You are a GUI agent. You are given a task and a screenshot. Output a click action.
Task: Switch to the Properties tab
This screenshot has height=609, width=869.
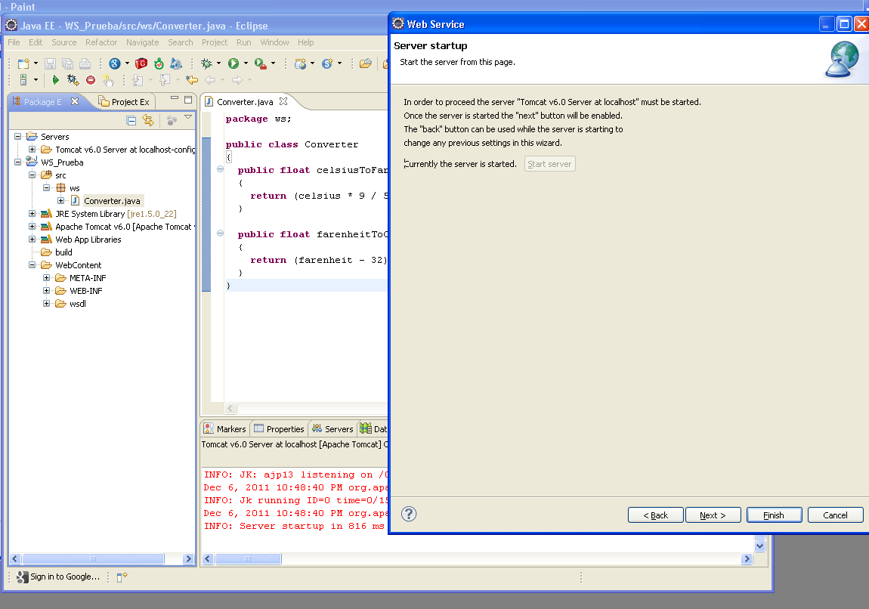pyautogui.click(x=279, y=429)
